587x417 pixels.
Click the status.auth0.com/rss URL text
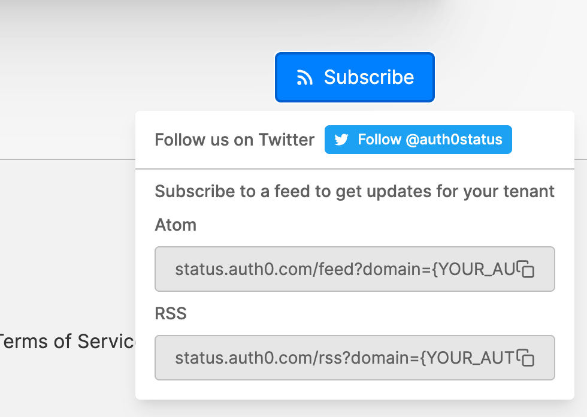[344, 358]
